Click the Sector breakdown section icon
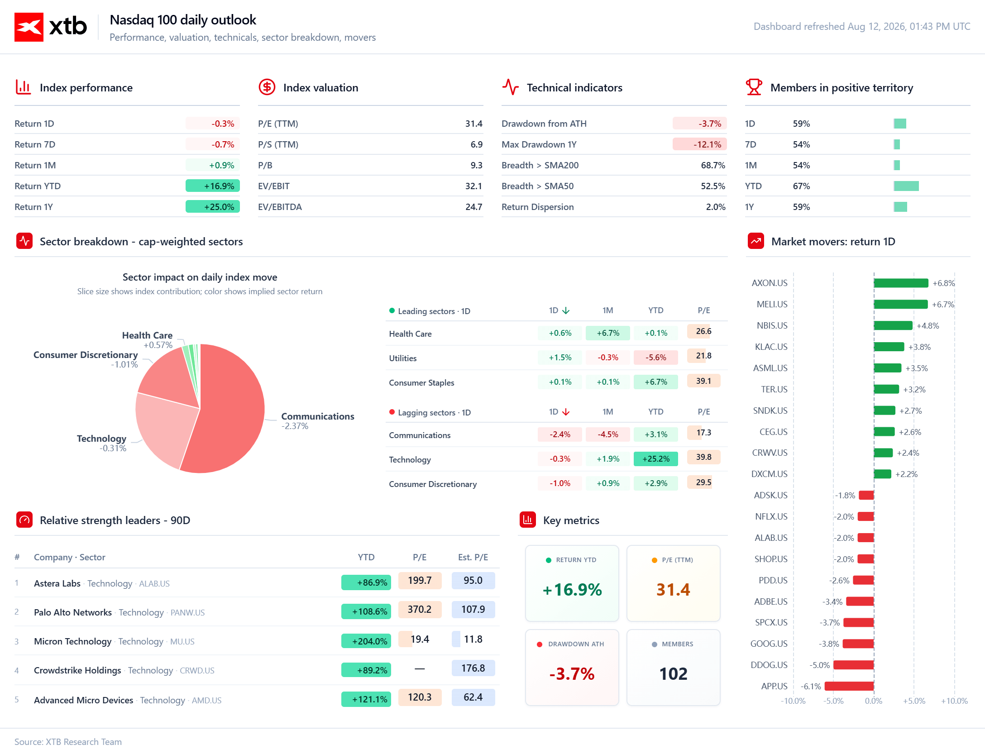This screenshot has height=754, width=985. click(24, 241)
